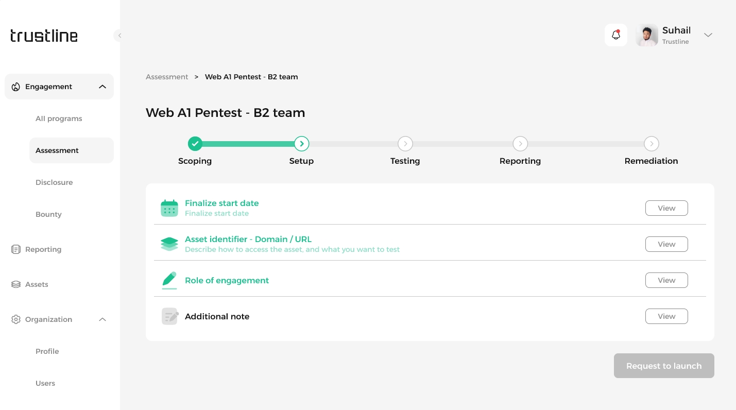Viewport: 736px width, 410px height.
Task: Collapse the Organization section chevron
Action: 102,319
